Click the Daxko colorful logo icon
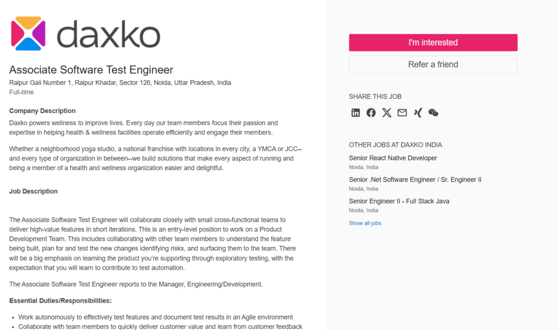Viewport: 559px width, 330px height. [x=28, y=33]
